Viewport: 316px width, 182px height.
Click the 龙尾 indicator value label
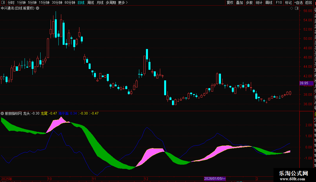tap(49, 113)
